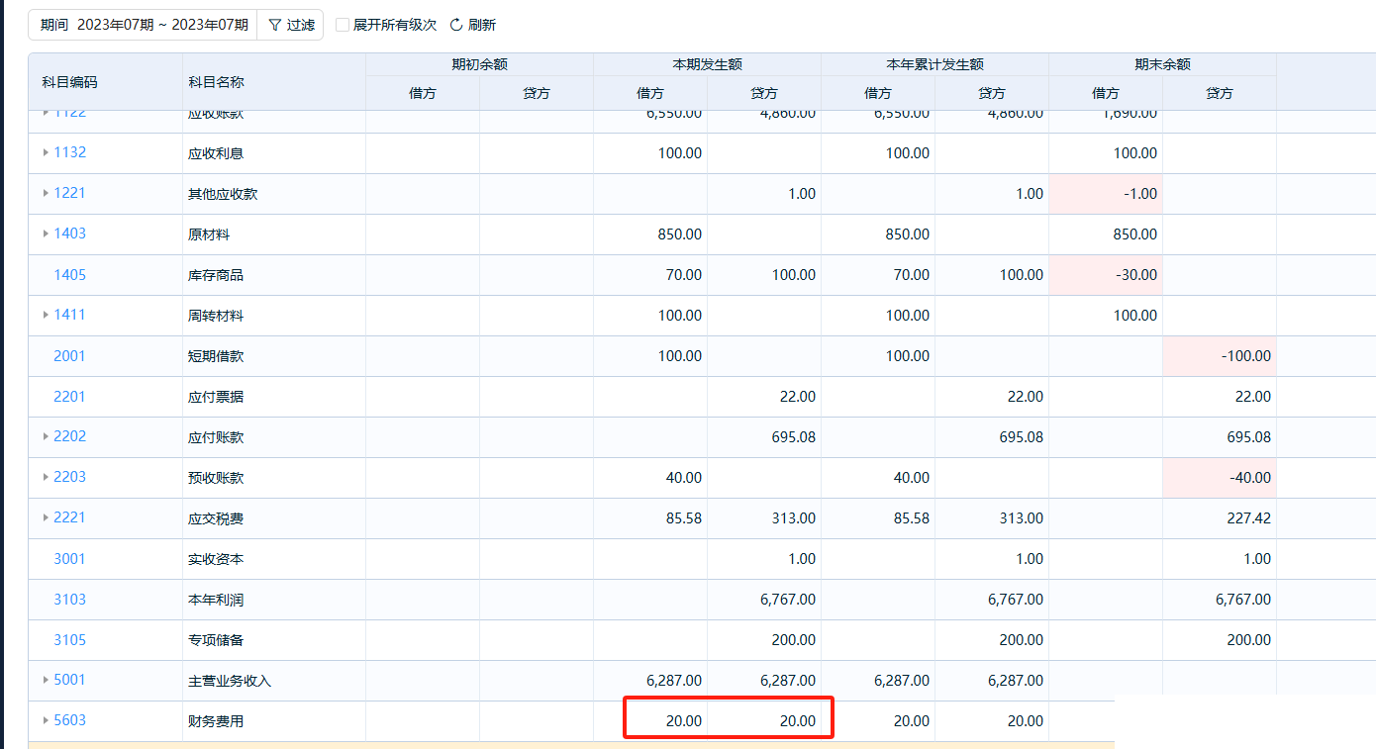Click the refresh circular arrow icon

click(456, 25)
